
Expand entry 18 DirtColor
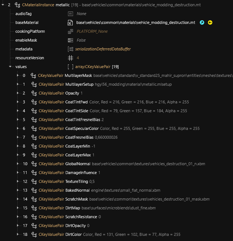click(17, 234)
